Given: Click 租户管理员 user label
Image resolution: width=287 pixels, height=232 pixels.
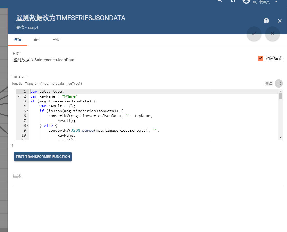Looking at the screenshot, I should pos(261,2).
